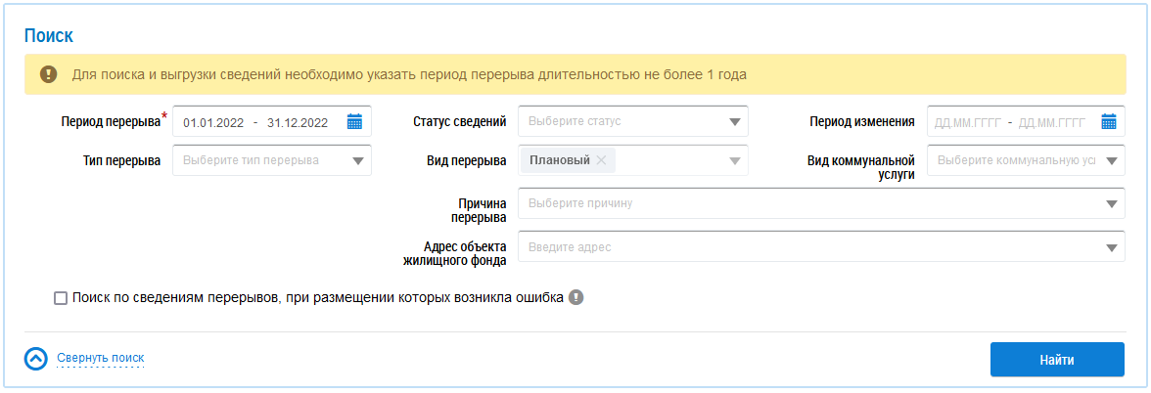Viewport: 1151px width, 393px height.
Task: Enable search by interruptions with placement errors
Action: [x=61, y=298]
